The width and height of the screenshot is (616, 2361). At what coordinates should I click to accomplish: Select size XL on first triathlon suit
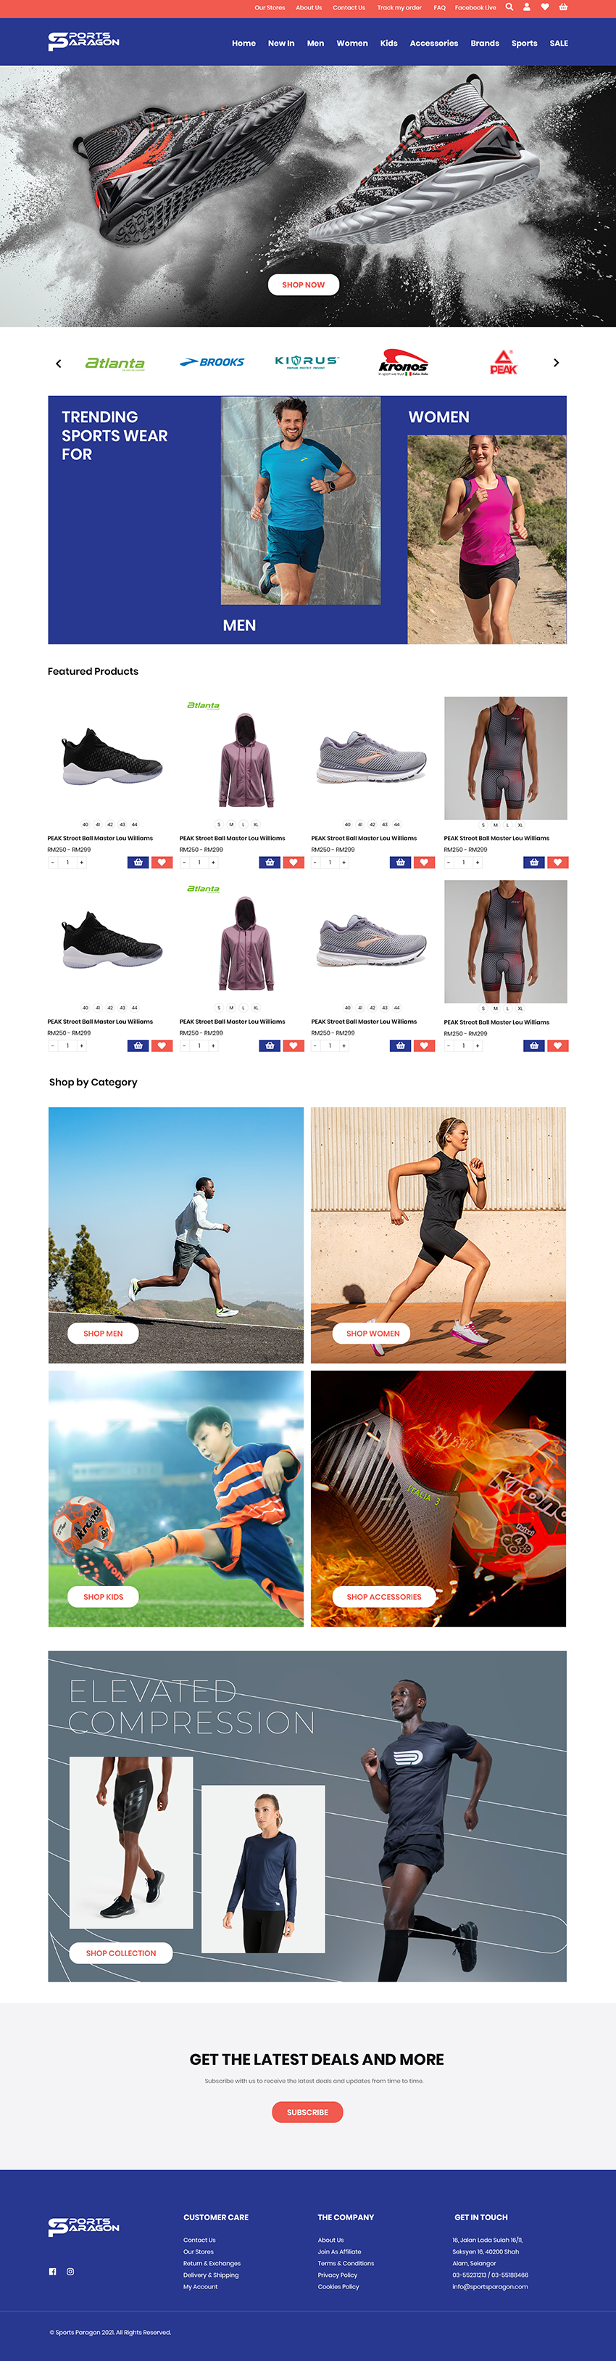(x=520, y=825)
